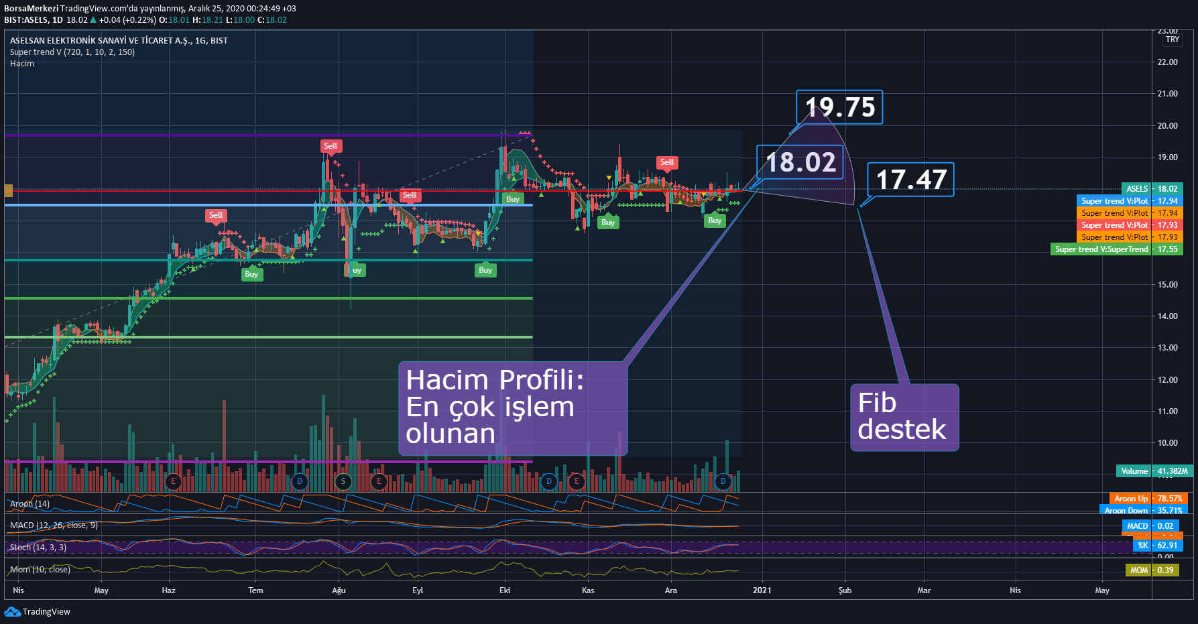Click the TRY currency label on the price scale
The image size is (1198, 624).
click(x=1173, y=40)
